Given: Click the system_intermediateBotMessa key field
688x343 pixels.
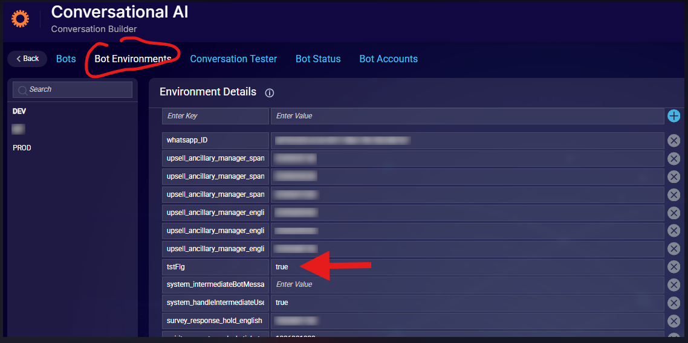Looking at the screenshot, I should (215, 285).
